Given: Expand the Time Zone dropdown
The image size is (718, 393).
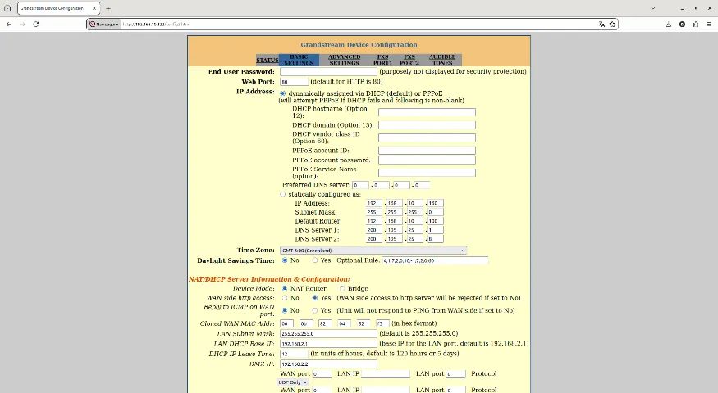Looking at the screenshot, I should (x=373, y=251).
